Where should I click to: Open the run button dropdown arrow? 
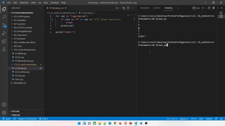click(x=120, y=8)
